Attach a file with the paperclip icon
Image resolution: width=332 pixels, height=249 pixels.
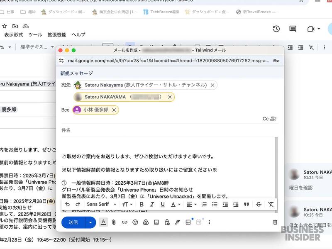[114, 222]
